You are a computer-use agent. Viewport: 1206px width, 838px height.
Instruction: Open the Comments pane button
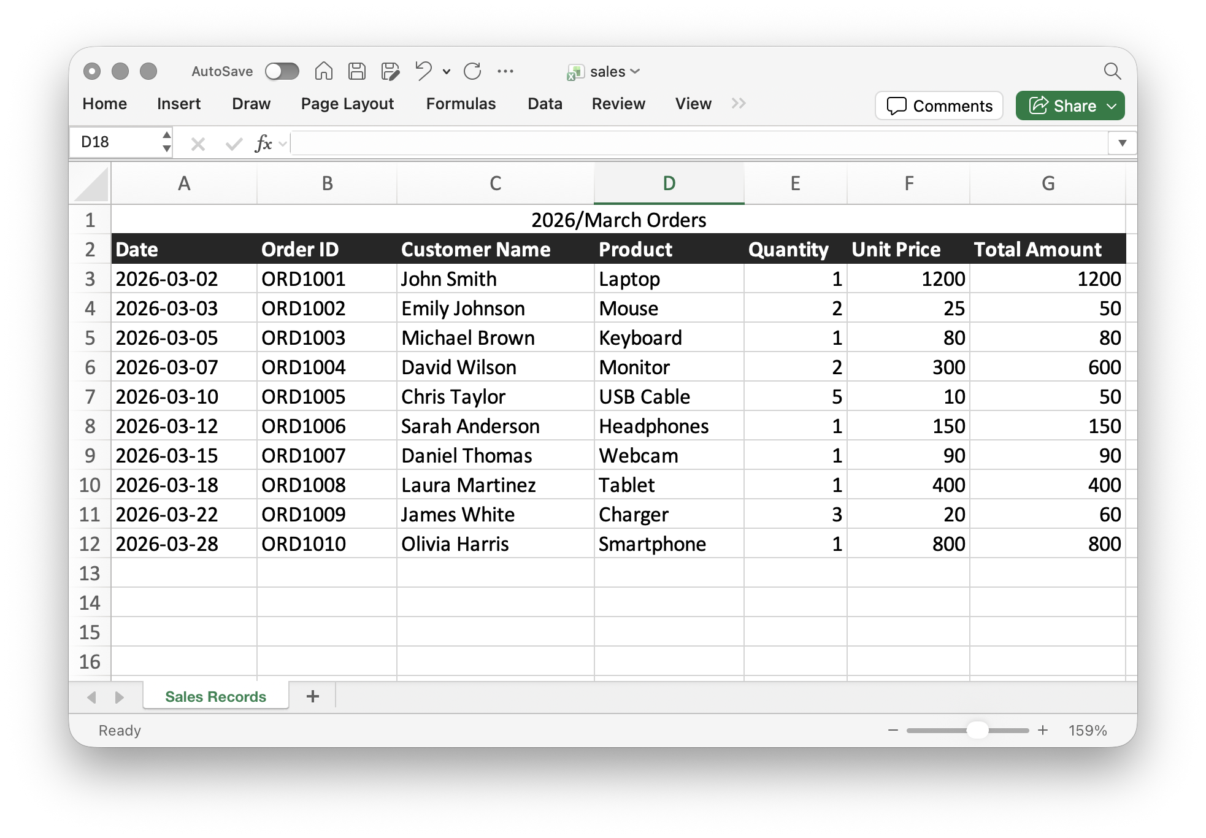click(x=939, y=106)
